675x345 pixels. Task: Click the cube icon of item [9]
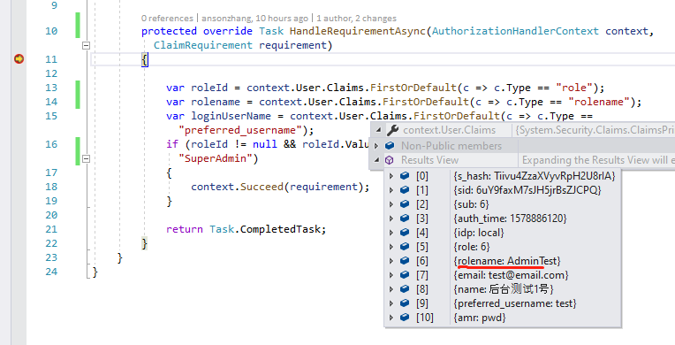click(405, 303)
